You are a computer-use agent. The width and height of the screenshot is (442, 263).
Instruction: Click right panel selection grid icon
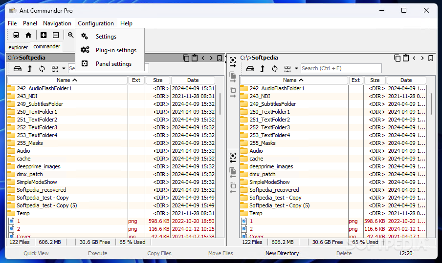(x=287, y=69)
